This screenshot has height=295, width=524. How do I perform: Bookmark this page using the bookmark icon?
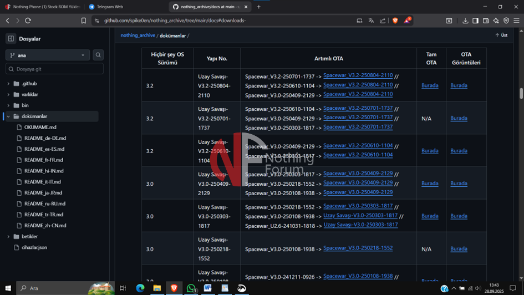coord(84,21)
